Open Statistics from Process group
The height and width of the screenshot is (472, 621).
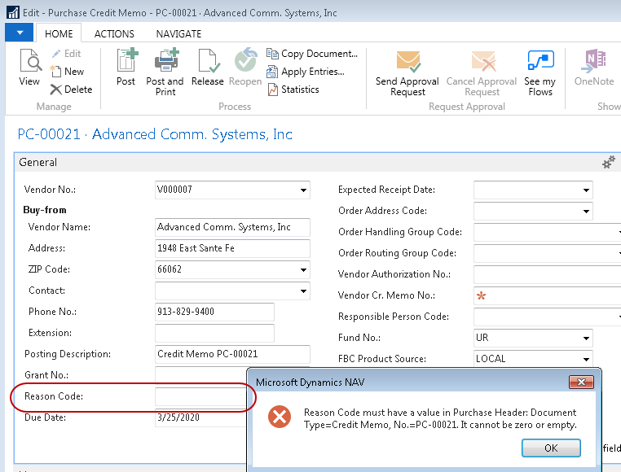[293, 90]
